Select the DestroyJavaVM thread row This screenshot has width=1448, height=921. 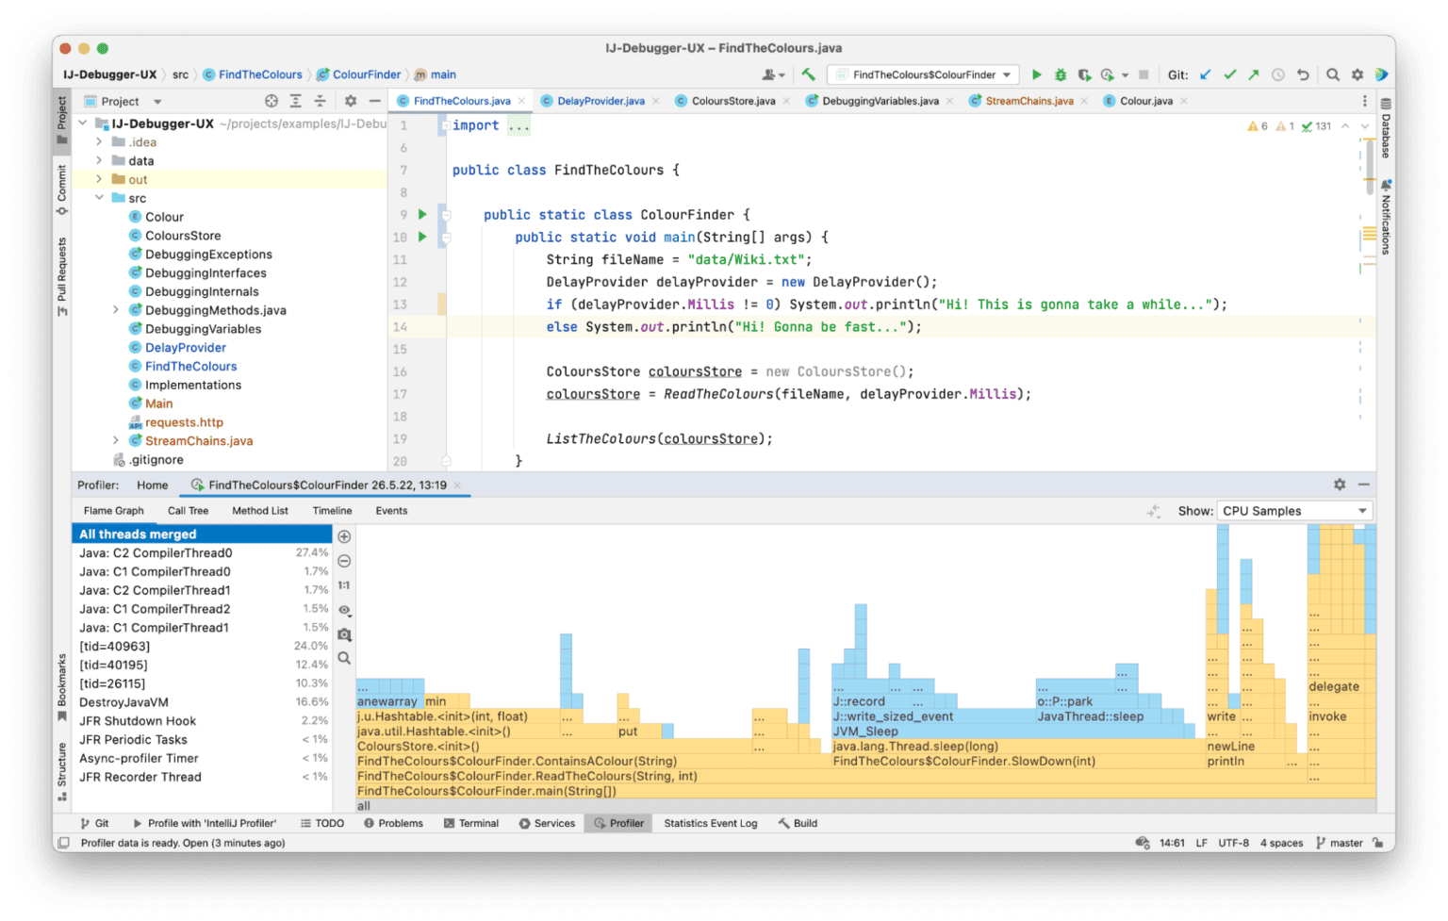pyautogui.click(x=123, y=702)
